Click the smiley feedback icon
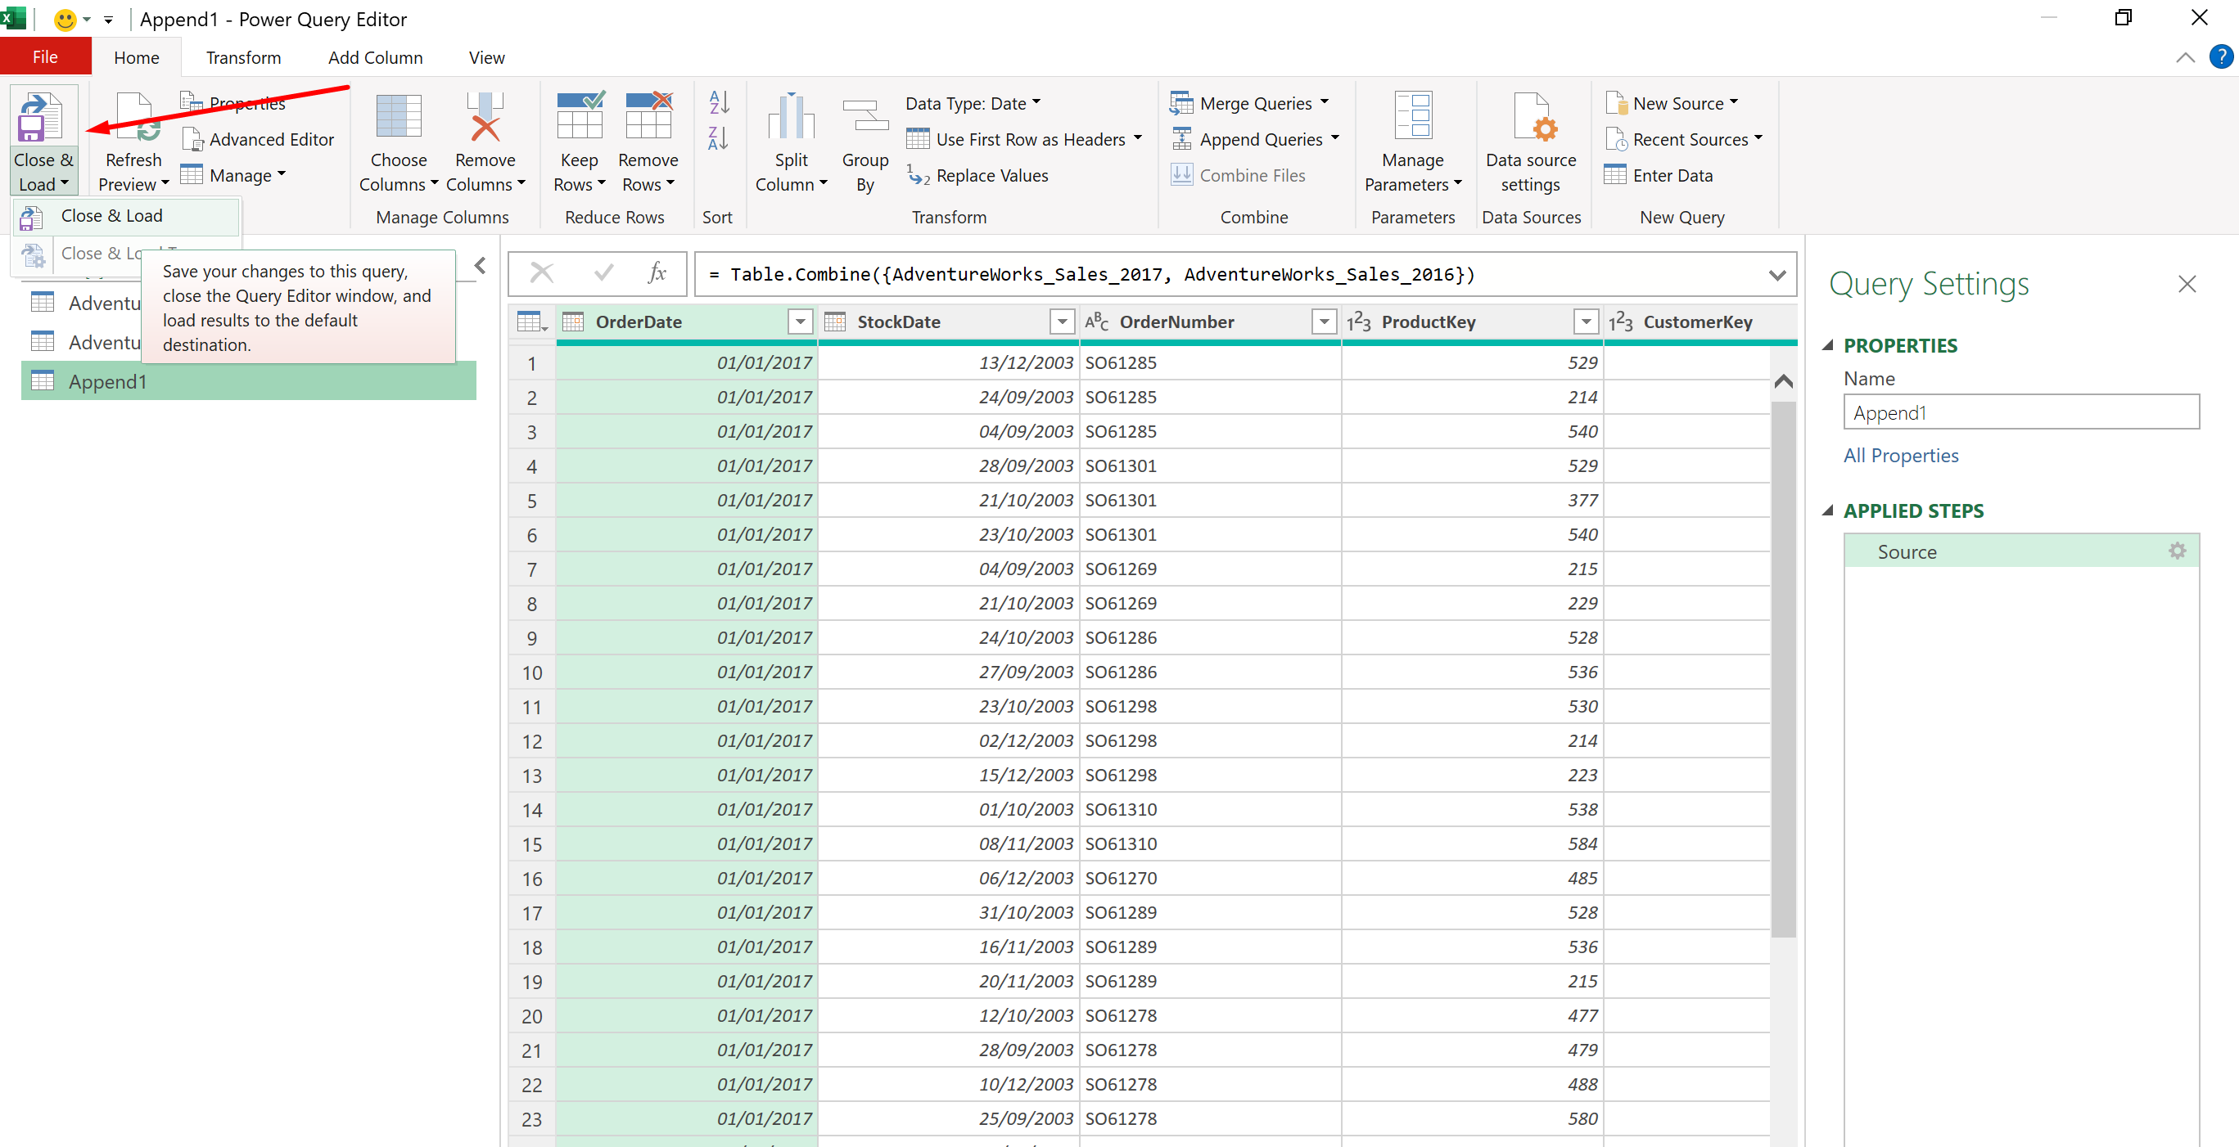The height and width of the screenshot is (1147, 2239). point(65,19)
